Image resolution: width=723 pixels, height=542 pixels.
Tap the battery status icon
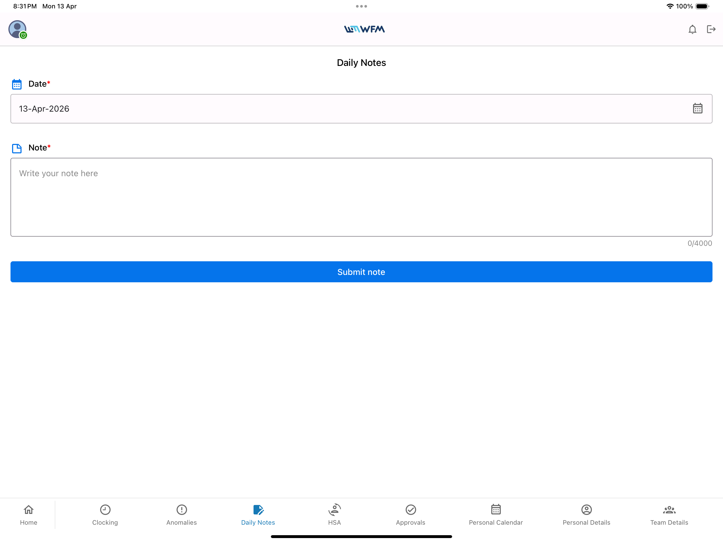point(702,6)
